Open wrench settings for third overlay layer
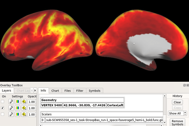The width and height of the screenshot is (189, 126). click(11, 115)
